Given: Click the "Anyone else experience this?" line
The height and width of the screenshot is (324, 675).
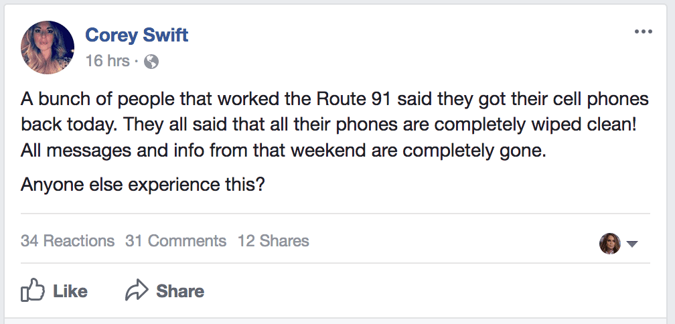Looking at the screenshot, I should (143, 184).
